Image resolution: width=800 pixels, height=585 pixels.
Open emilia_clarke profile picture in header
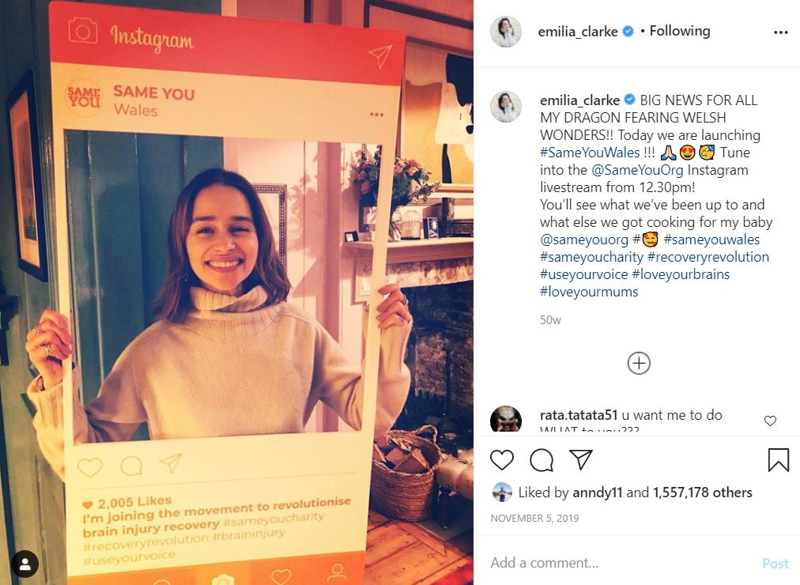coord(506,31)
